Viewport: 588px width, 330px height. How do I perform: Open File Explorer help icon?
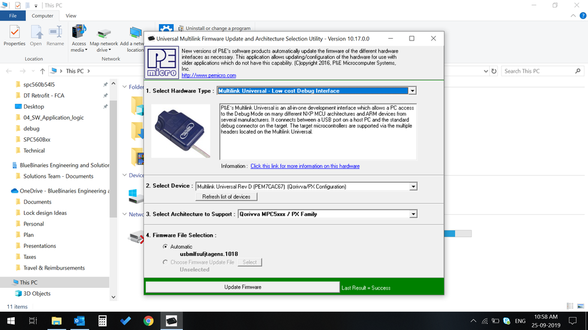click(583, 16)
